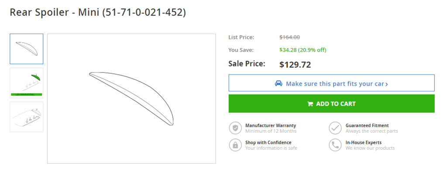447x179 pixels.
Task: Select the third diagram thumbnail
Action: 27,117
